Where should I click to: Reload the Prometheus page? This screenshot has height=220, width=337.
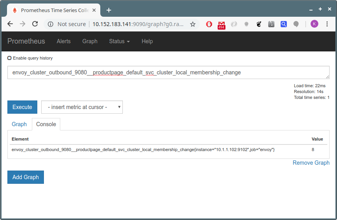pos(35,24)
